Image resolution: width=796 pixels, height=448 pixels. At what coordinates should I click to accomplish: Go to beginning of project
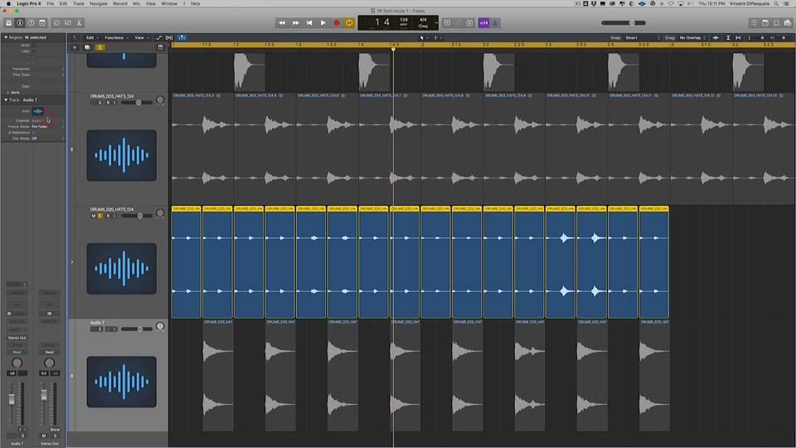(x=309, y=23)
